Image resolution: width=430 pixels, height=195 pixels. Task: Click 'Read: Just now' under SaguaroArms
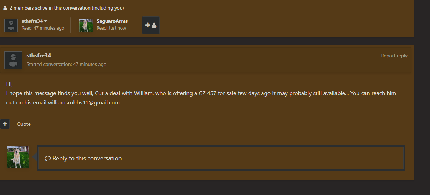111,28
